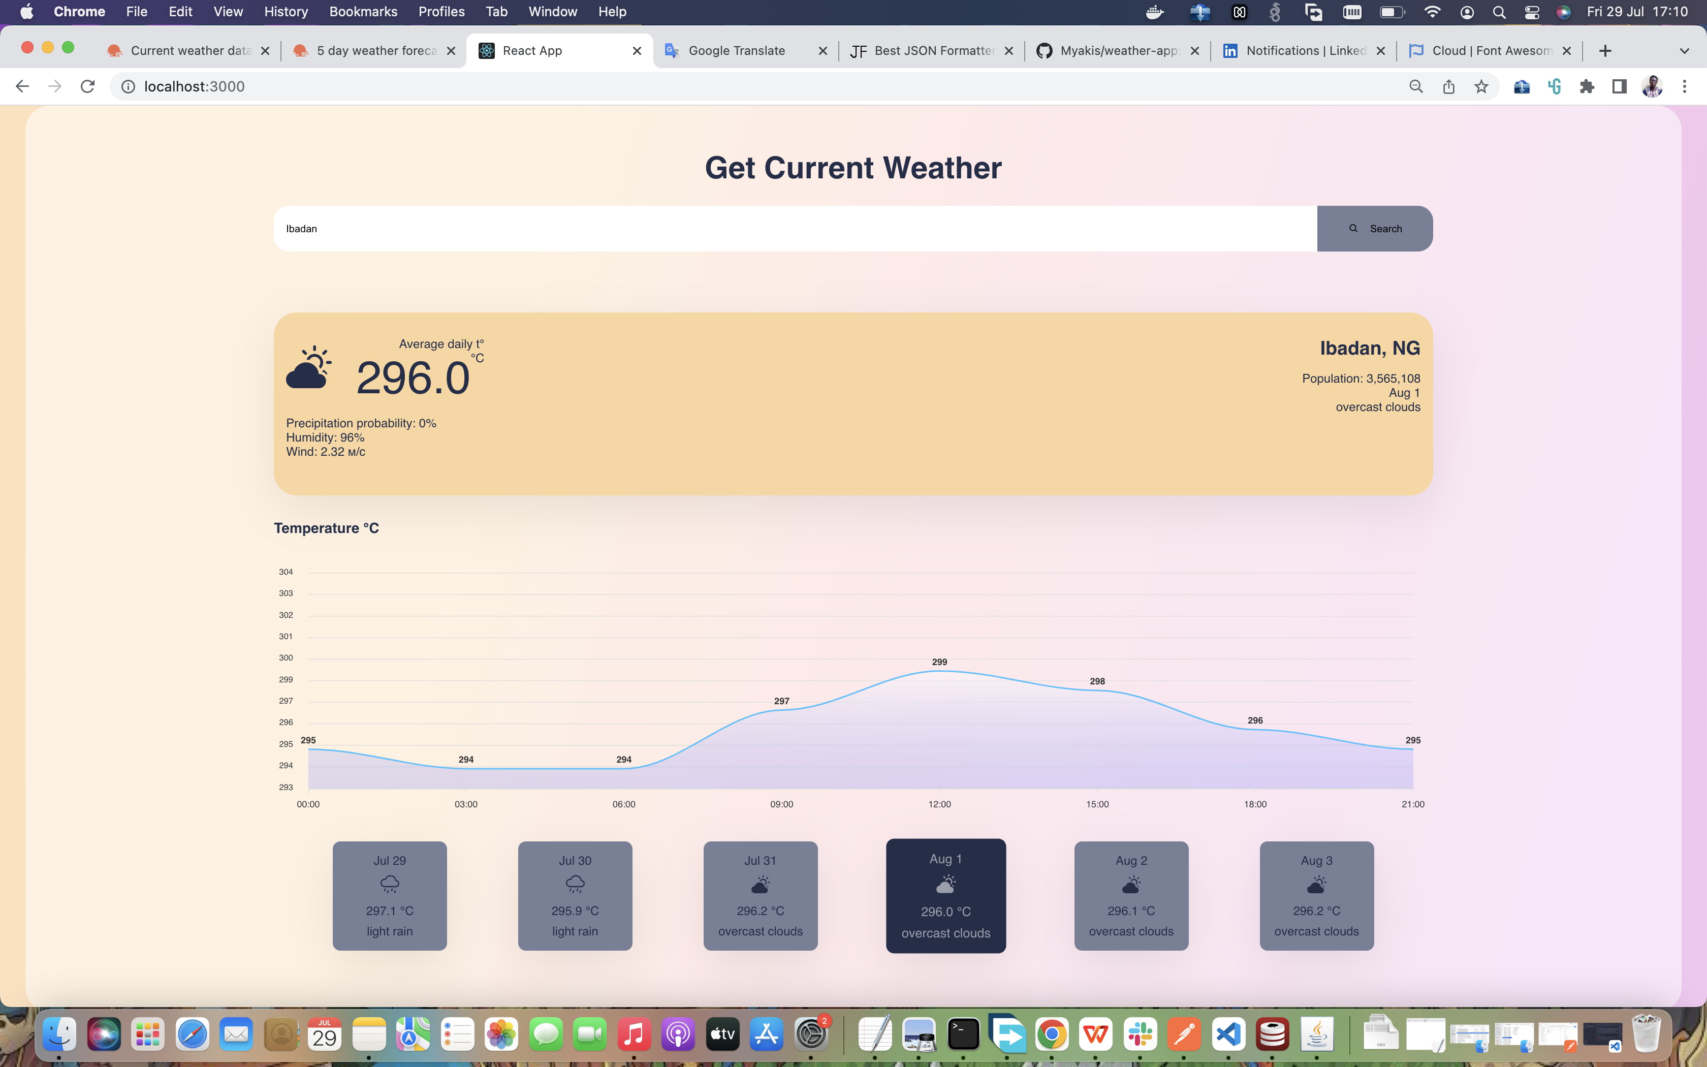Click the share page icon
Viewport: 1707px width, 1067px height.
tap(1448, 86)
